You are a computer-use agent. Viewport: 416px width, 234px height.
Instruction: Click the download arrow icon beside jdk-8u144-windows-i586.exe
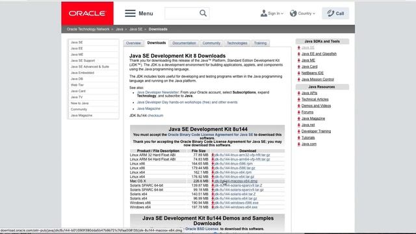click(x=213, y=203)
